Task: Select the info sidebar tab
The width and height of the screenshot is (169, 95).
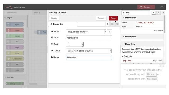Action: [135, 13]
